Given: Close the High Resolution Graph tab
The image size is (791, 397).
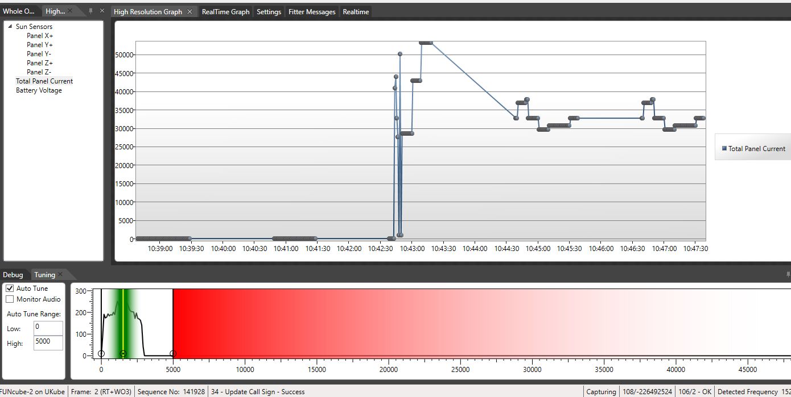Looking at the screenshot, I should (190, 12).
